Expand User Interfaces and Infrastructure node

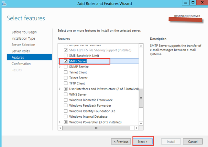pyautogui.click(x=61, y=89)
